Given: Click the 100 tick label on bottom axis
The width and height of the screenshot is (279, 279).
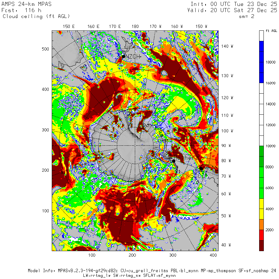Looking at the screenshot, I should [x=92, y=255].
